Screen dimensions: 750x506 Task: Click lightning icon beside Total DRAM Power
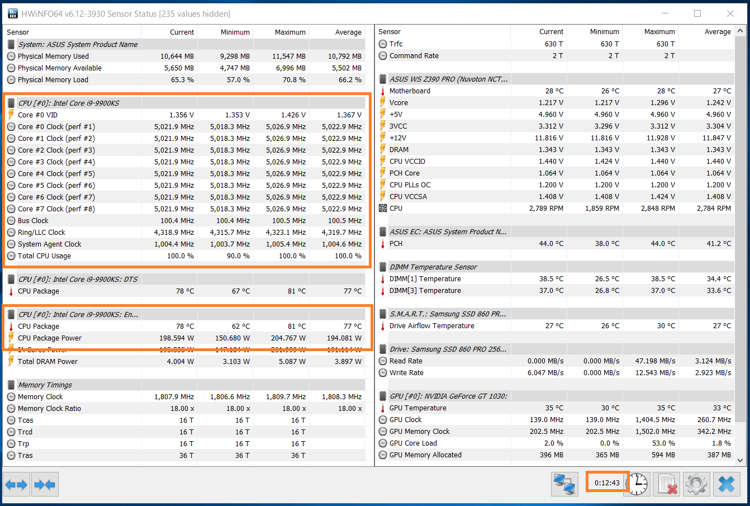coord(11,361)
